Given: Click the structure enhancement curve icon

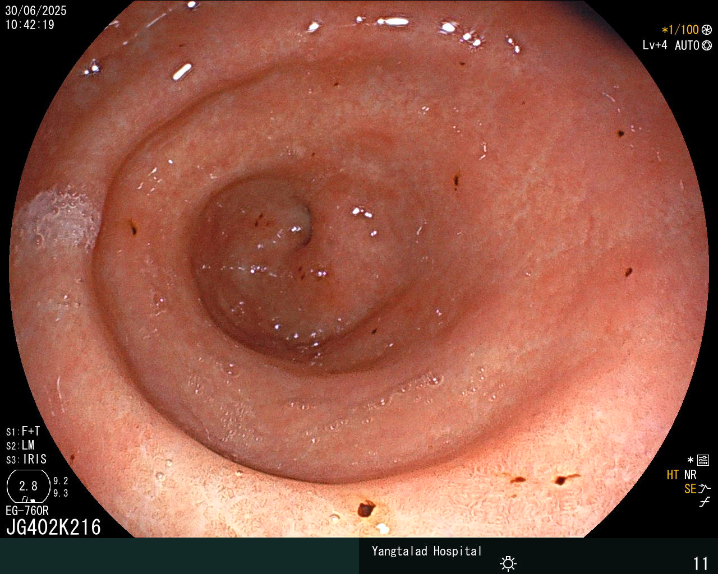Looking at the screenshot, I should [705, 489].
